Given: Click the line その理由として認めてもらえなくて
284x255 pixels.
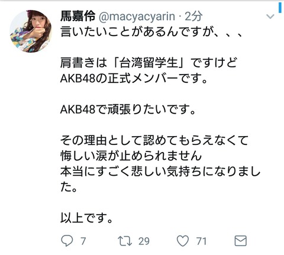Looking at the screenshot, I should tap(154, 140).
